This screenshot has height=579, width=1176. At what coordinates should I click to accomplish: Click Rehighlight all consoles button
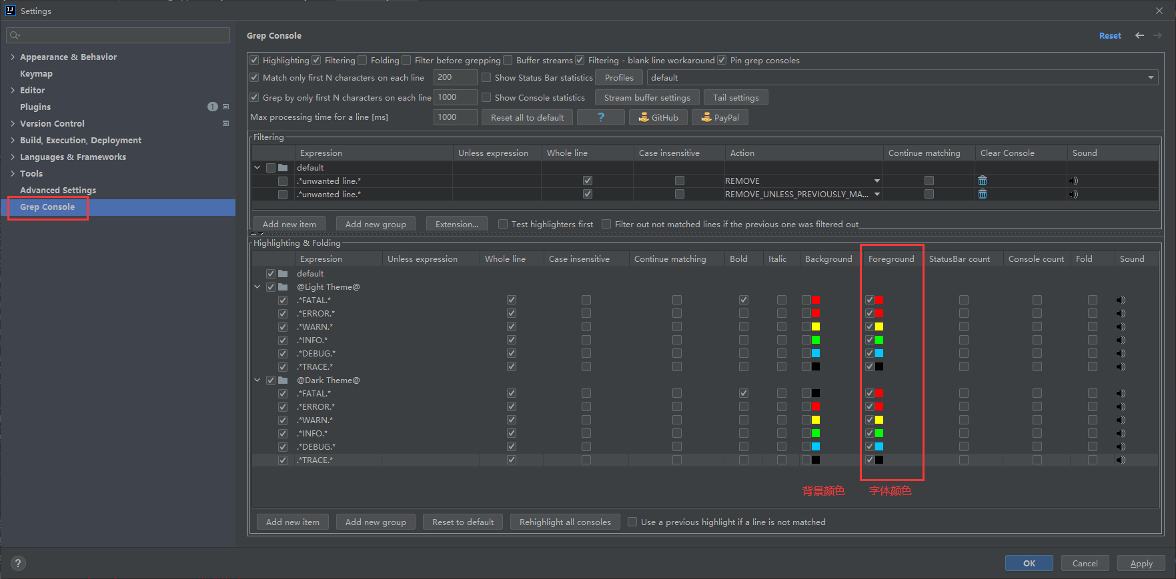pyautogui.click(x=565, y=522)
